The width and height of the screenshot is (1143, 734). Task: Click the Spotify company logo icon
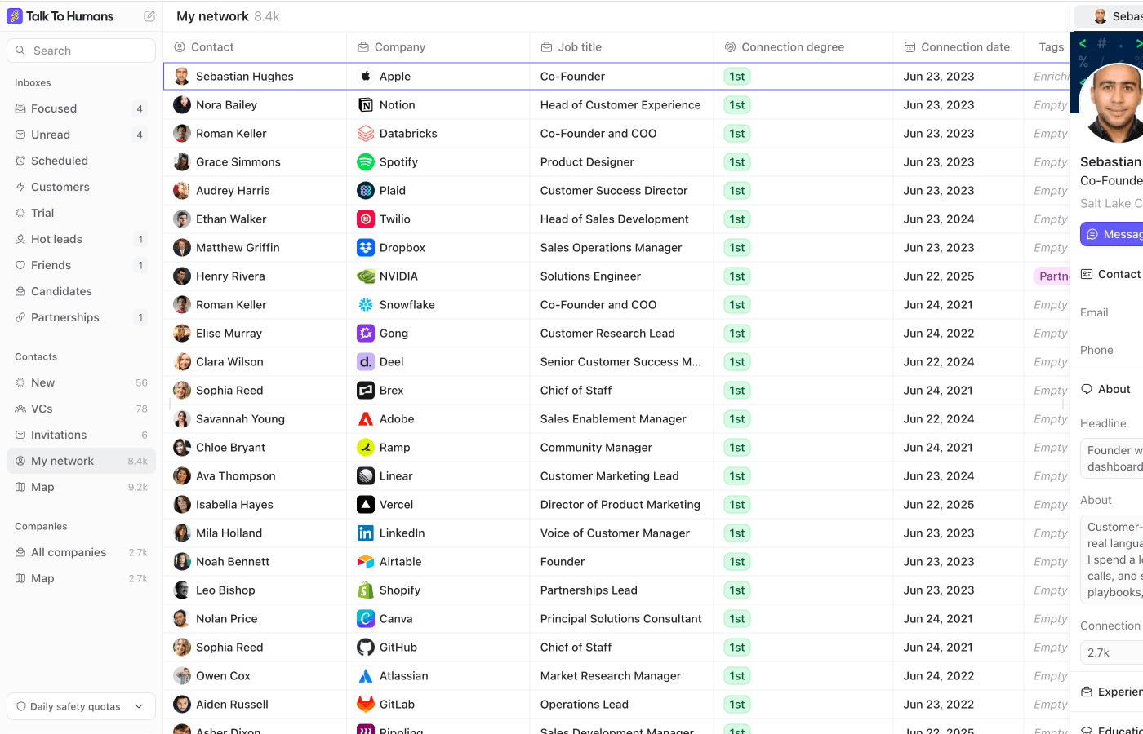[x=366, y=162]
